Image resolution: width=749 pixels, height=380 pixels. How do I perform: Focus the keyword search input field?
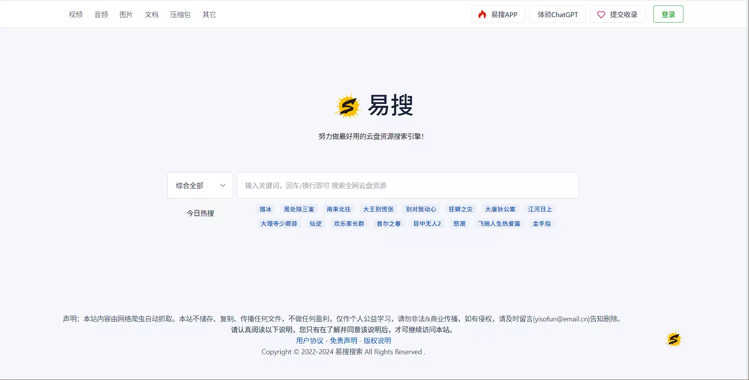click(407, 186)
